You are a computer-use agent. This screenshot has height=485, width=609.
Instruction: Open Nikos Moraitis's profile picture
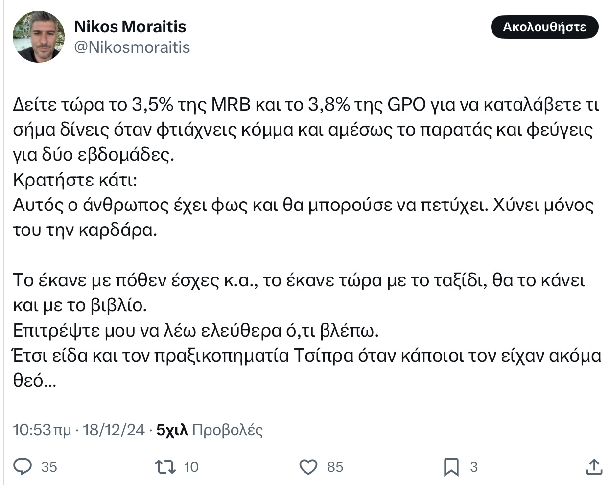tap(38, 37)
